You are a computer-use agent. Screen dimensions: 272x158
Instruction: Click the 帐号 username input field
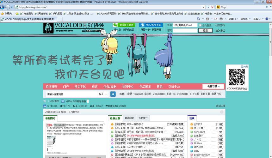[x=185, y=25]
